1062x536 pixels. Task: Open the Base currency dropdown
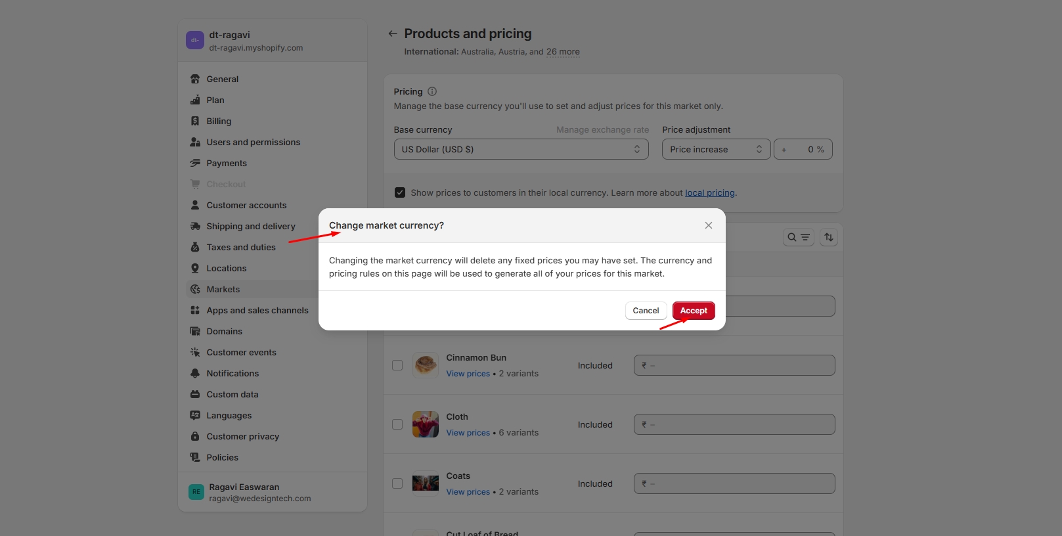pos(520,149)
